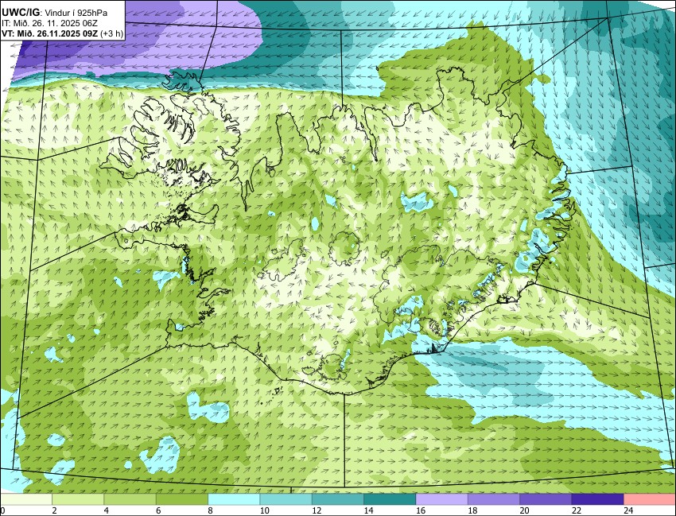Click the 'UWC/IG: Vindur í 925hPa' title
This screenshot has width=676, height=516.
tap(54, 13)
